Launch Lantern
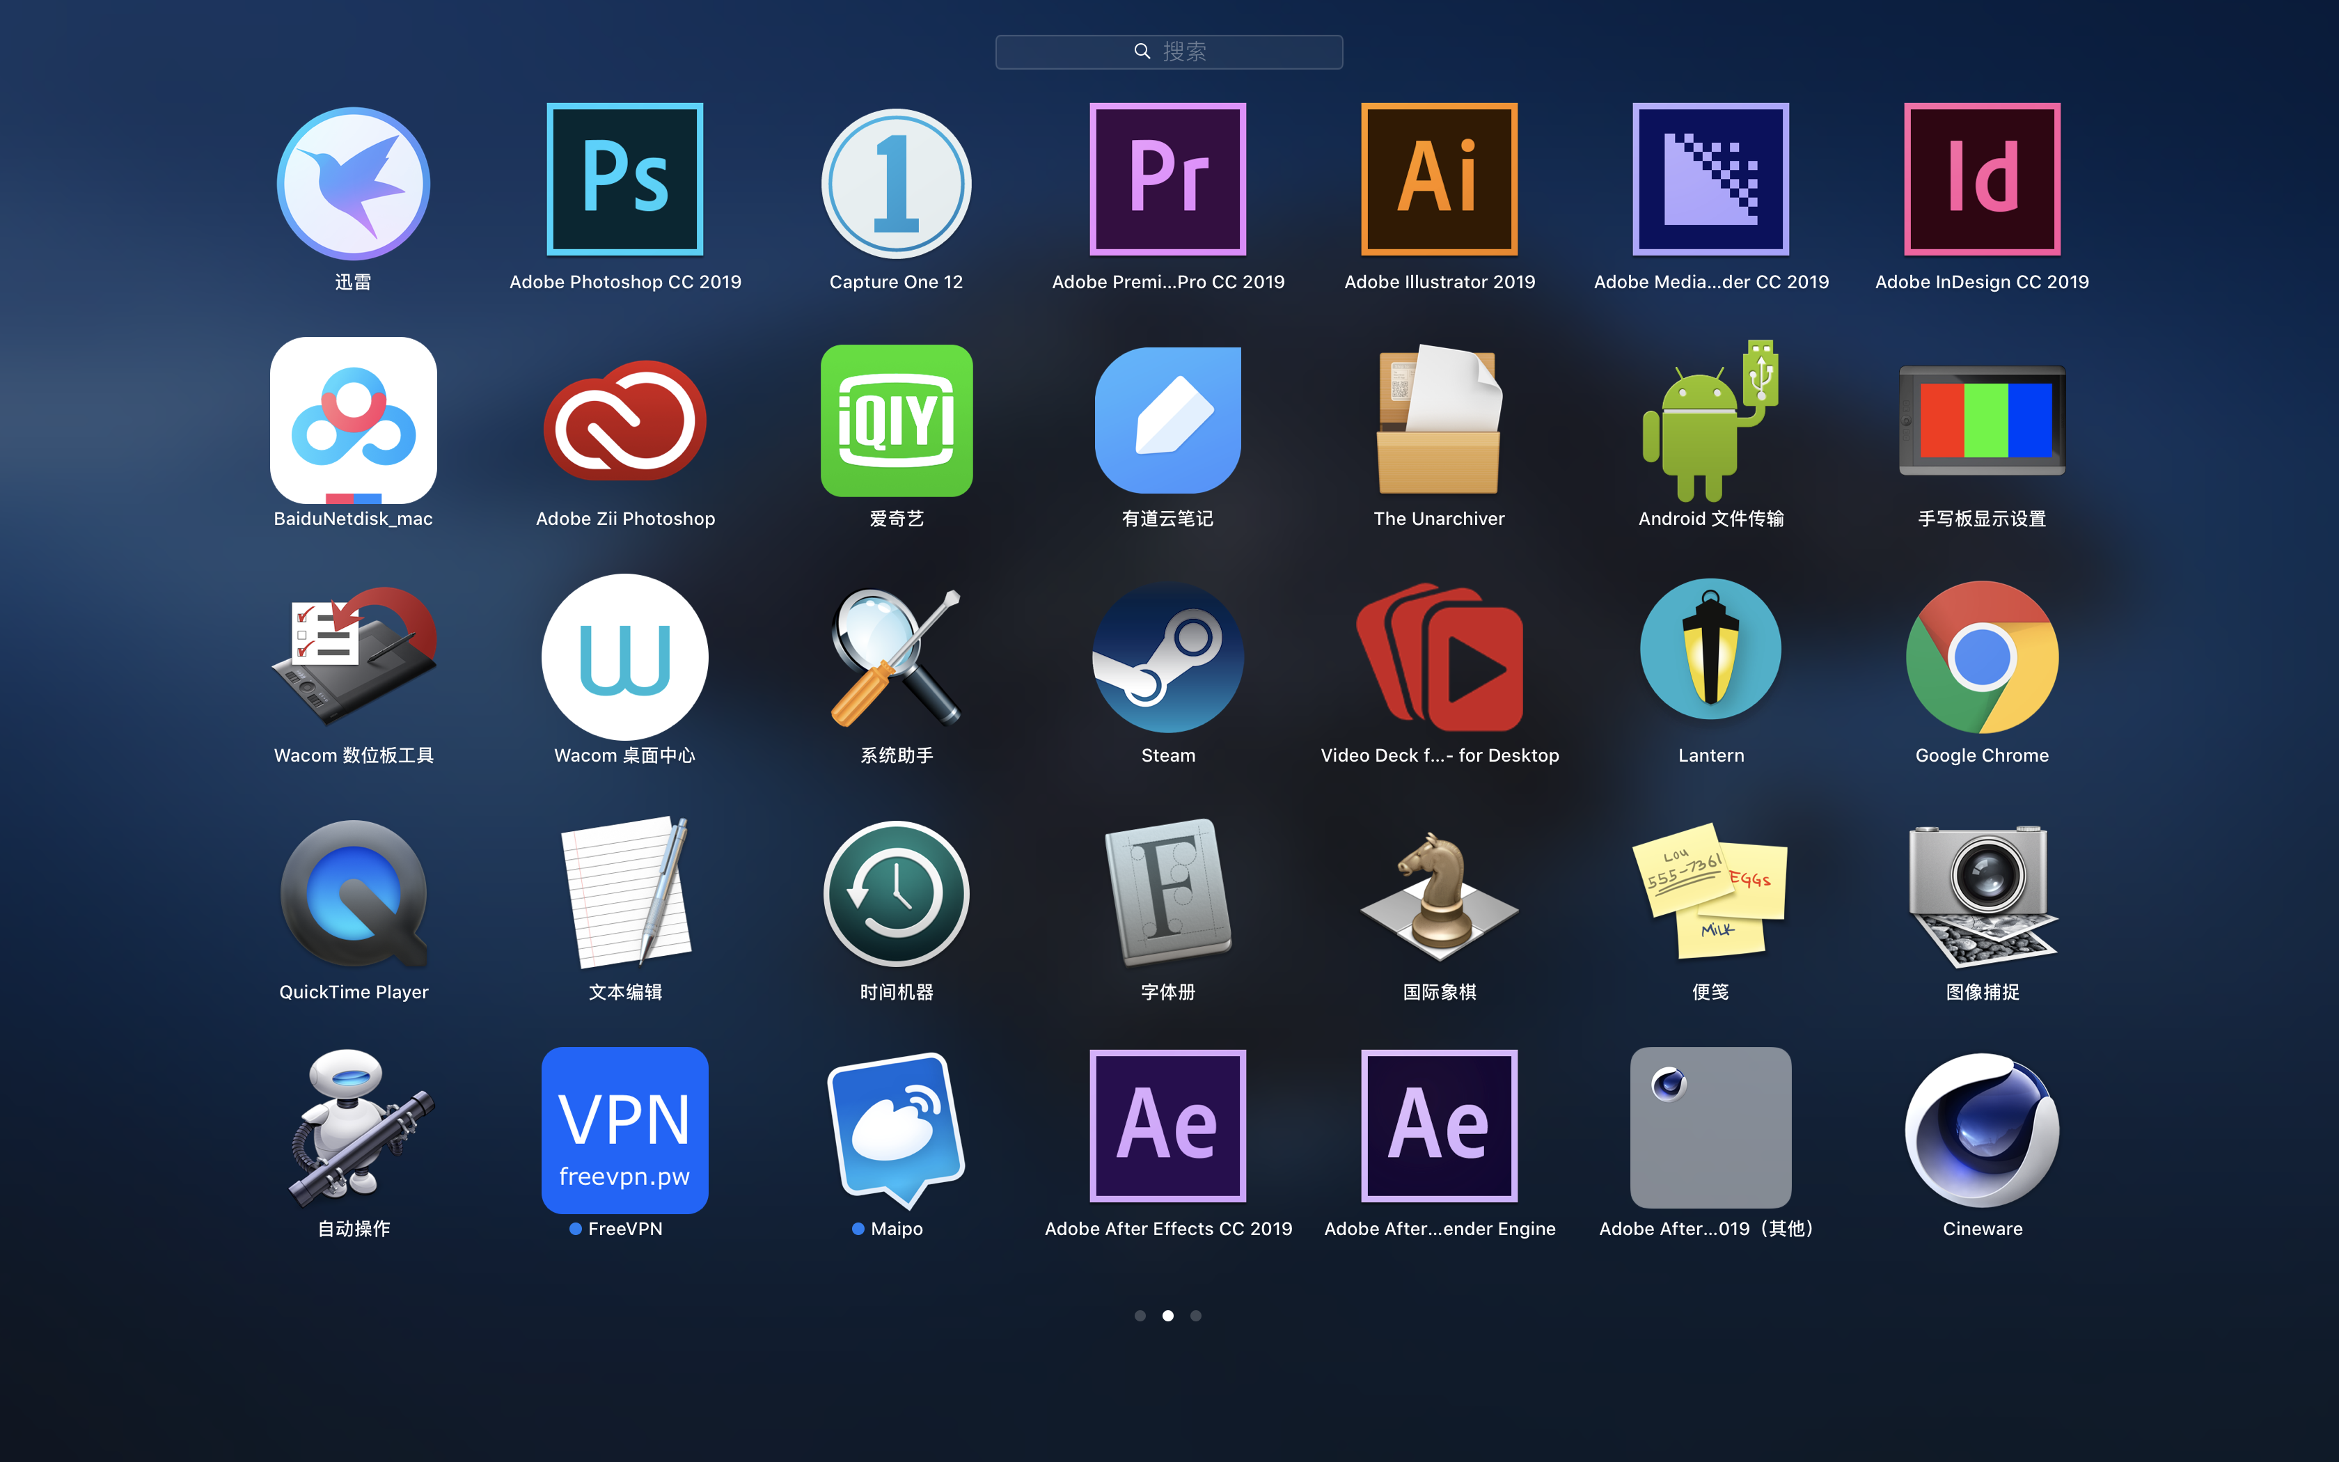The width and height of the screenshot is (2339, 1462). [1711, 649]
